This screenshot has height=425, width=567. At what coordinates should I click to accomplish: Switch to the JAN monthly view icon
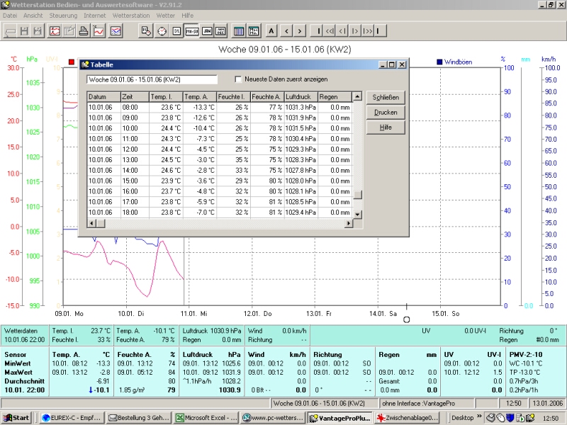(x=206, y=30)
